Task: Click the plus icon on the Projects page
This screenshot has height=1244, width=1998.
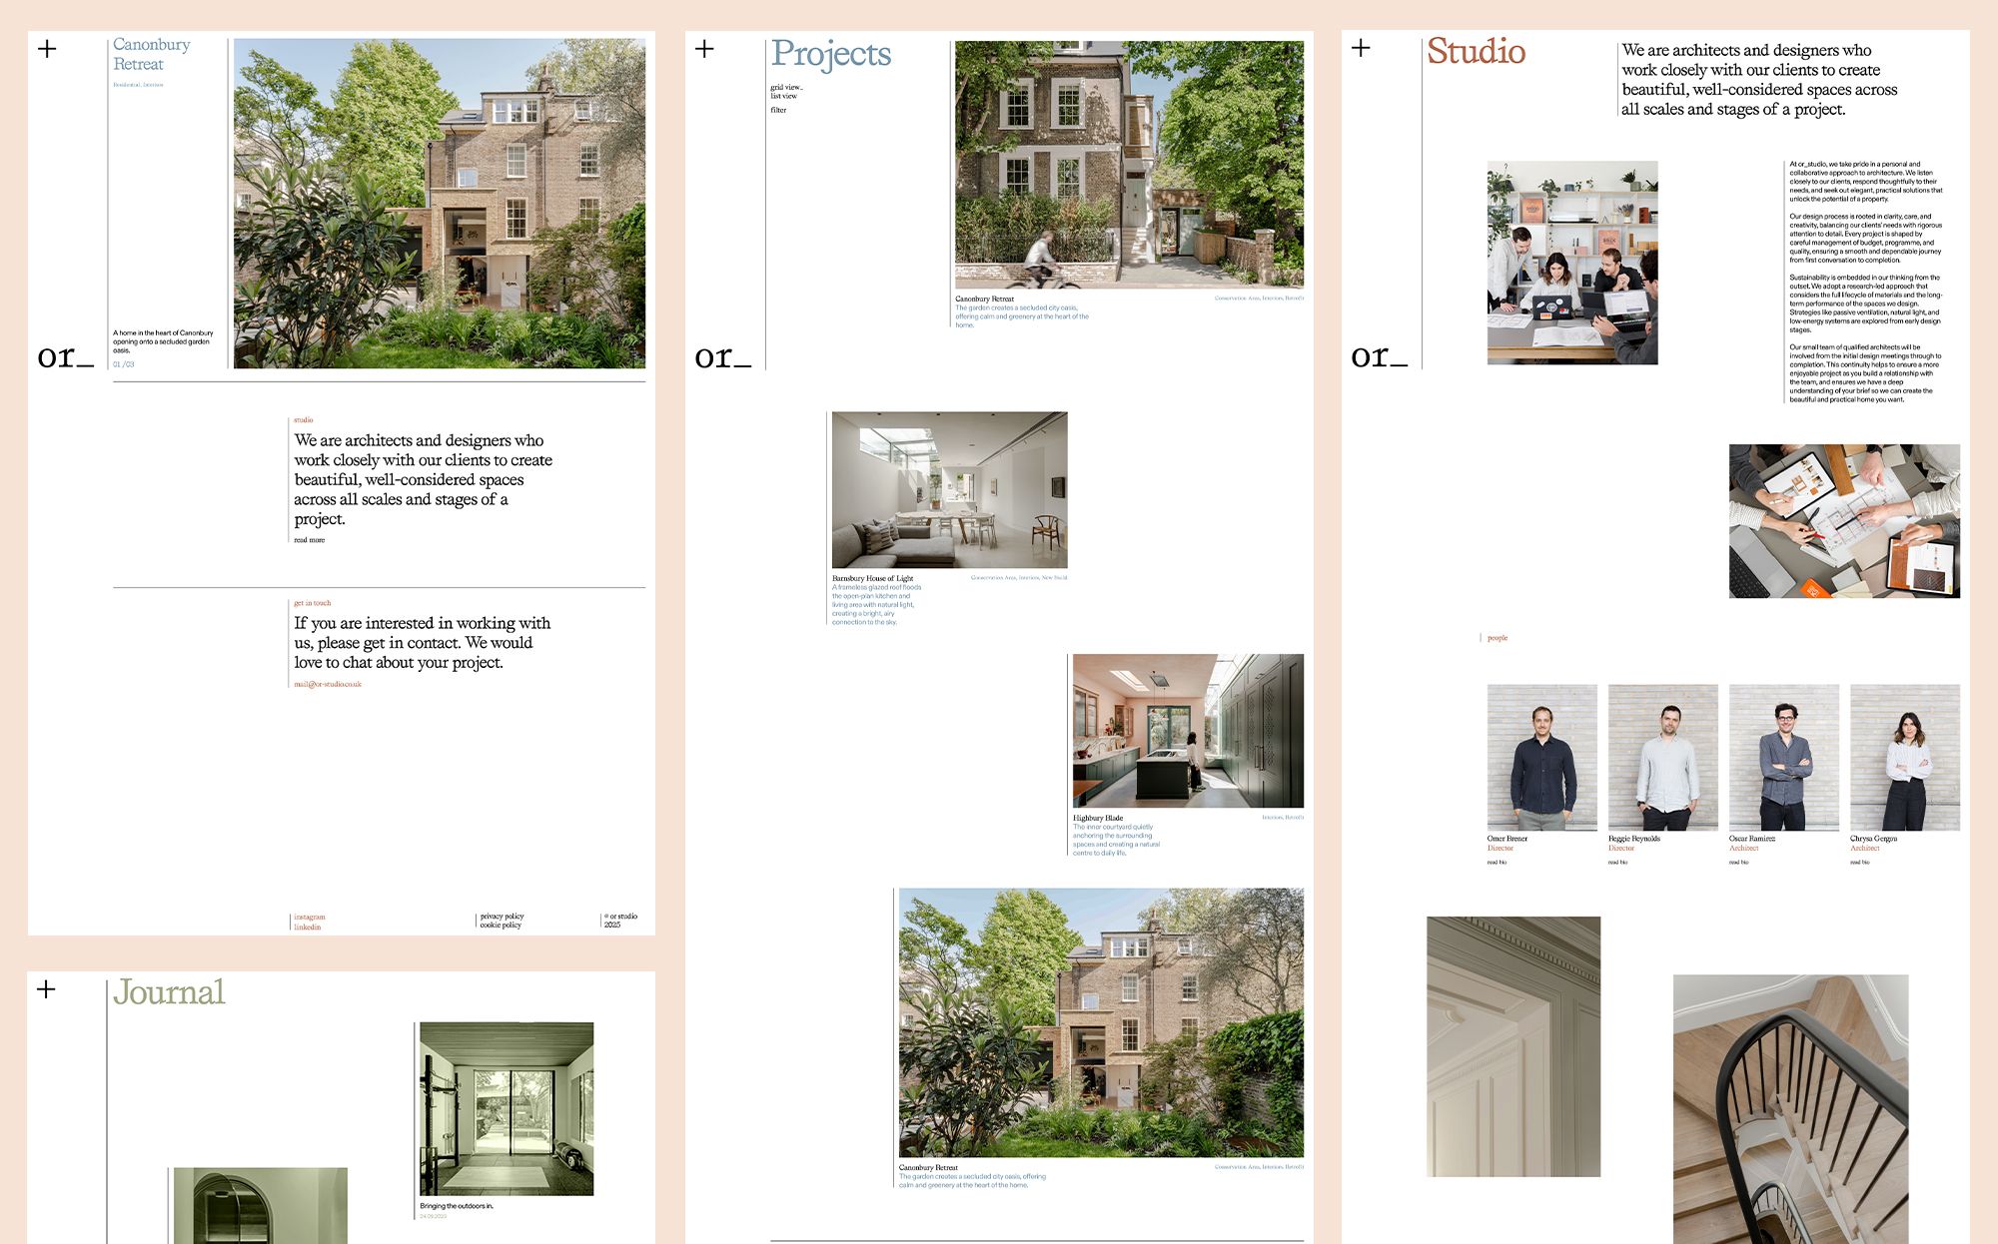Action: coord(704,49)
